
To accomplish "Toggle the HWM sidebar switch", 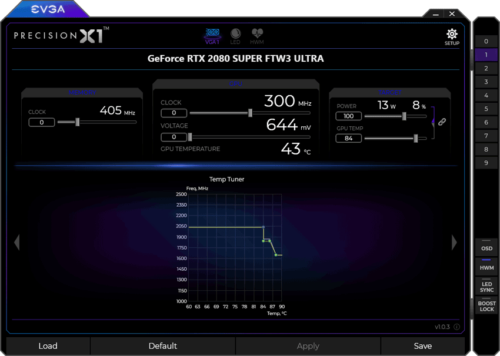I will tap(486, 266).
